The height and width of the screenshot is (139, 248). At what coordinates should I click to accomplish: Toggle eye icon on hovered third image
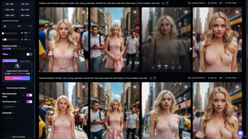(186, 12)
